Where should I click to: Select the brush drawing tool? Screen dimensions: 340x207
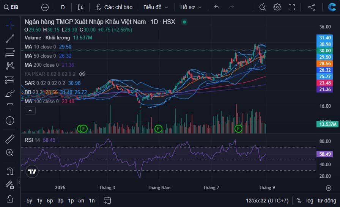tap(10, 93)
